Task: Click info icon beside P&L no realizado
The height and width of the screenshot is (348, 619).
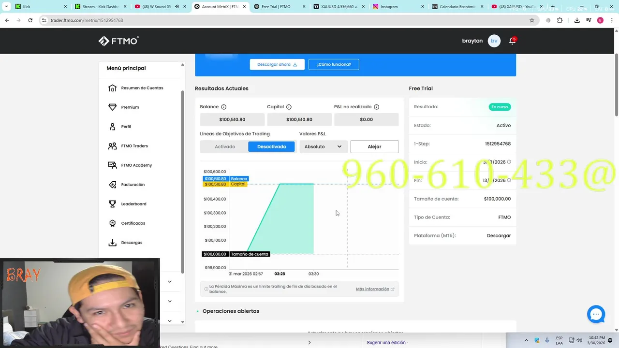Action: tap(376, 107)
